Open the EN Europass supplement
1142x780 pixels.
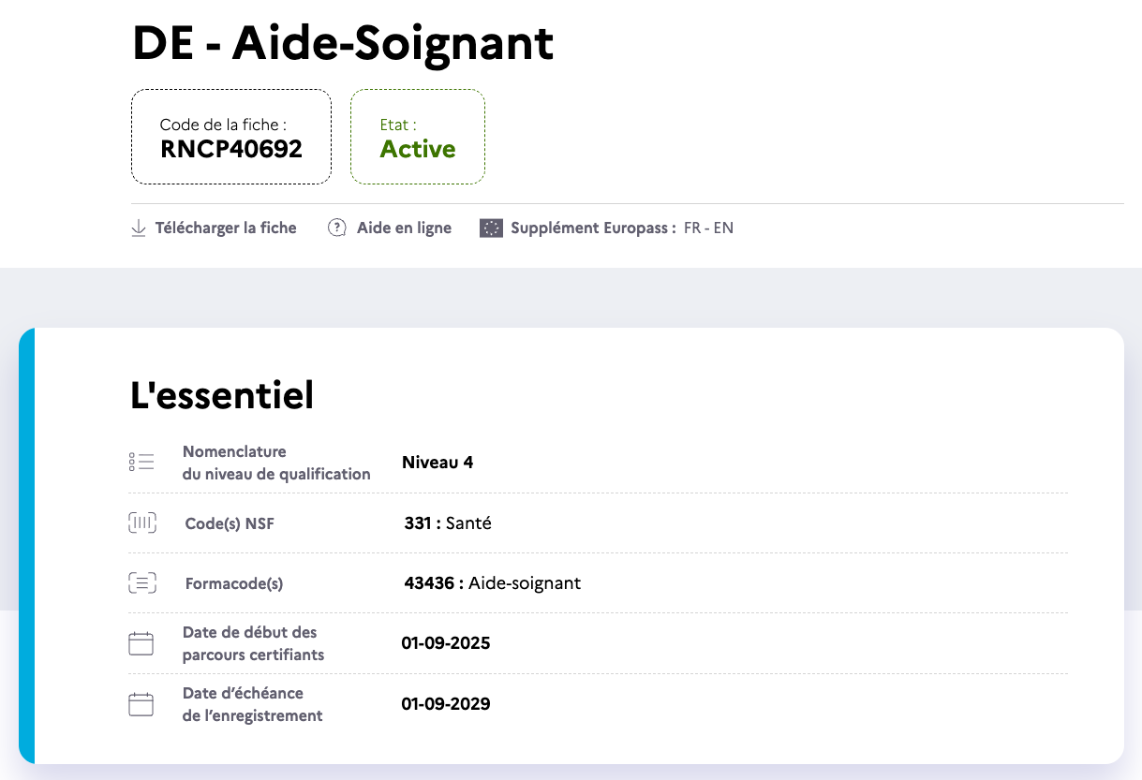point(723,228)
